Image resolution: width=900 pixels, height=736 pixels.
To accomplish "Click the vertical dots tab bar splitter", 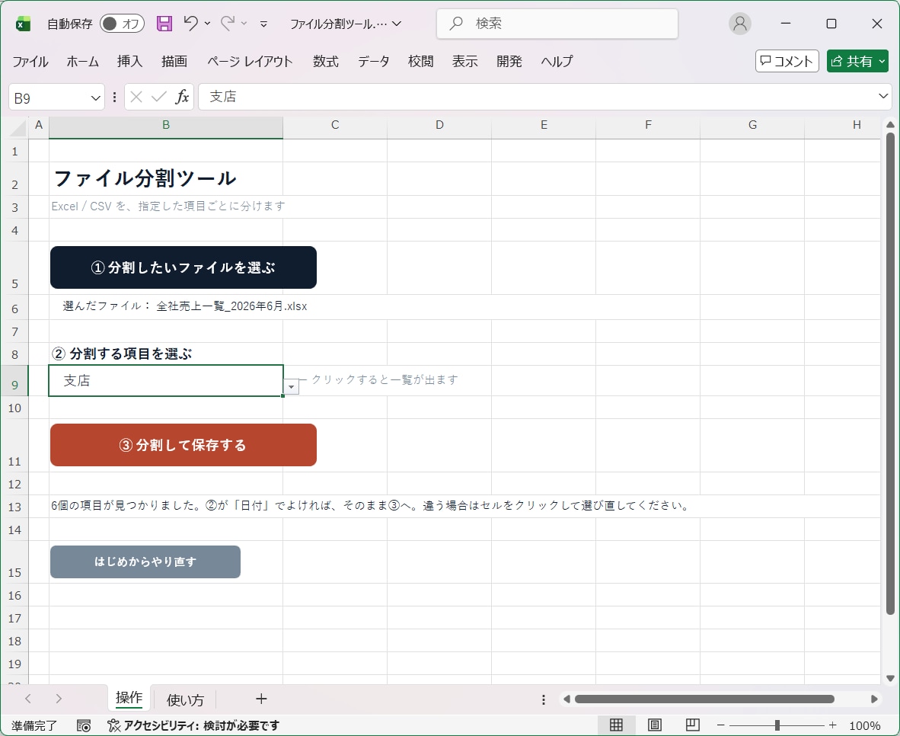I will (544, 699).
